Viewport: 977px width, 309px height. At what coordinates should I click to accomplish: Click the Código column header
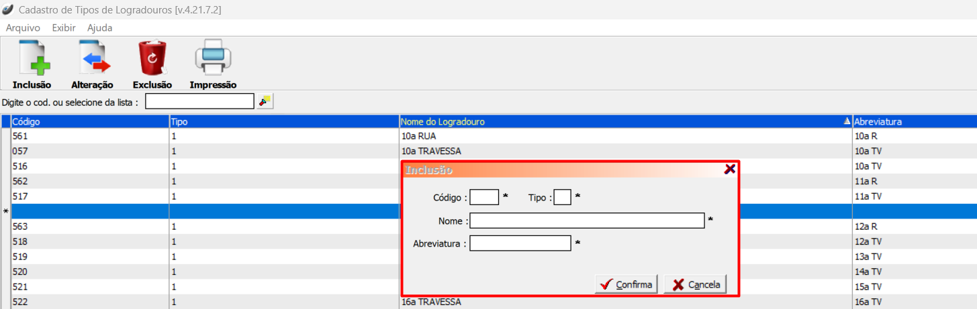point(89,122)
